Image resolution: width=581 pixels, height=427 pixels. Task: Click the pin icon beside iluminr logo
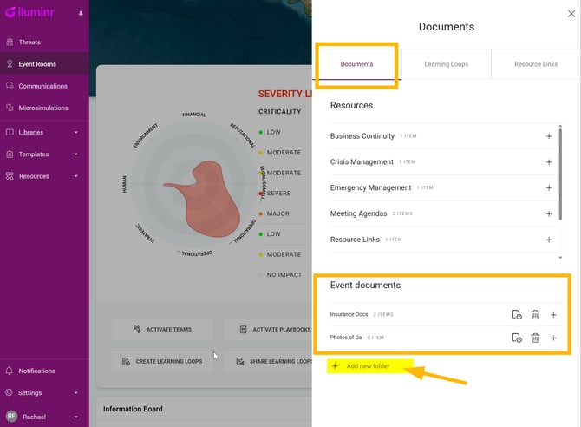[81, 15]
